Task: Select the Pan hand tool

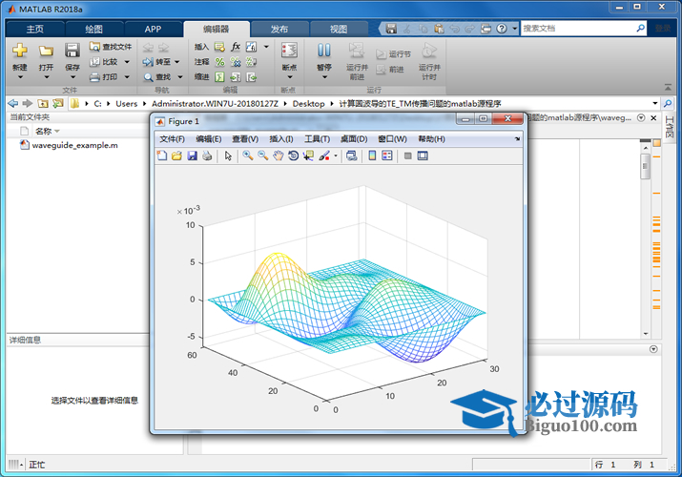Action: pos(279,156)
